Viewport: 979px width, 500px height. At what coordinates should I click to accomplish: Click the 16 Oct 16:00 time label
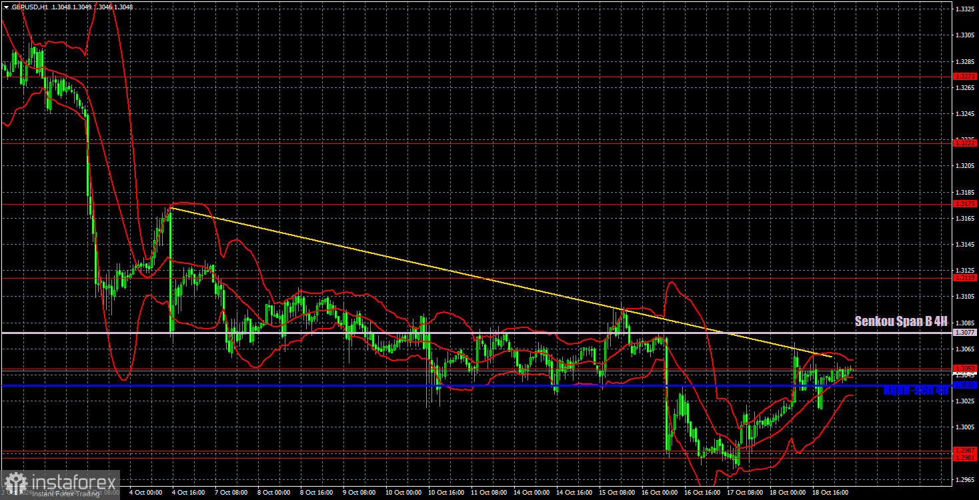pos(702,493)
